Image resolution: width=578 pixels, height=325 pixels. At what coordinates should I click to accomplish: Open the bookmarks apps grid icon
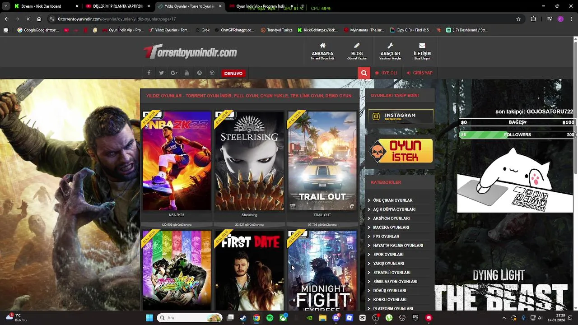tap(6, 30)
